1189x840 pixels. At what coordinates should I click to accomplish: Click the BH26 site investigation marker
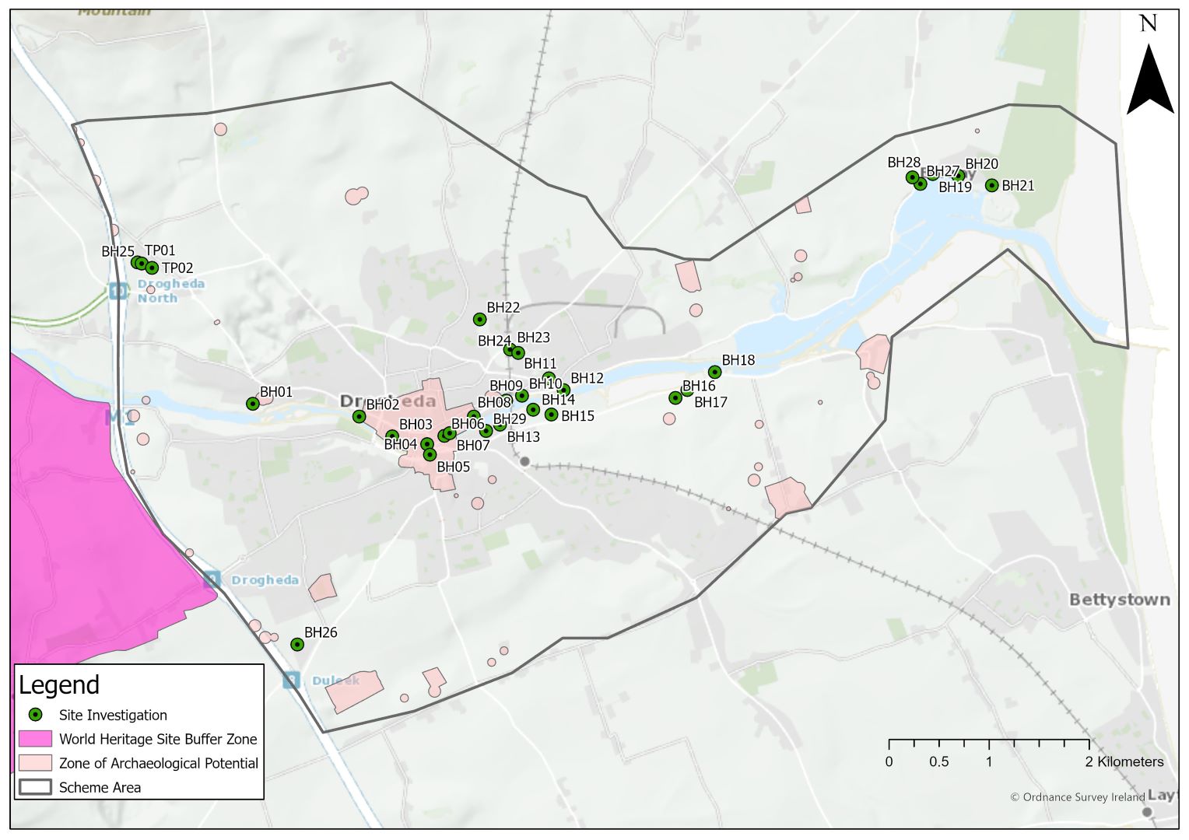click(x=296, y=645)
